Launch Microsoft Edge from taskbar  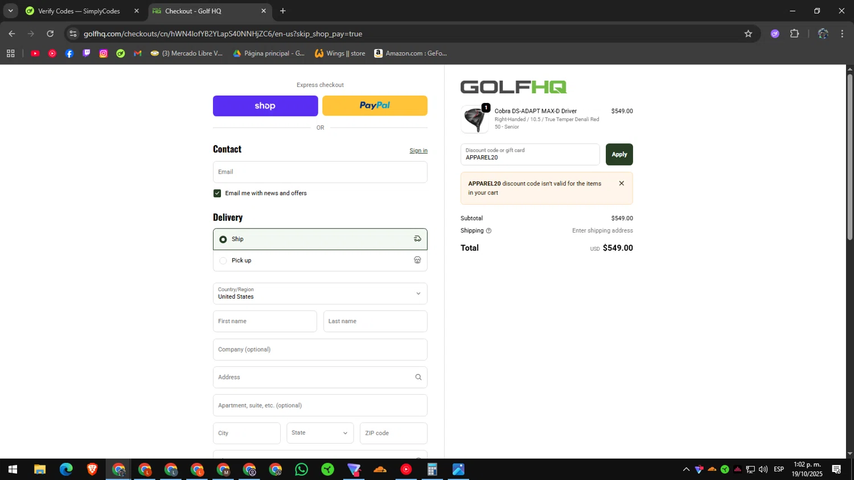click(66, 470)
